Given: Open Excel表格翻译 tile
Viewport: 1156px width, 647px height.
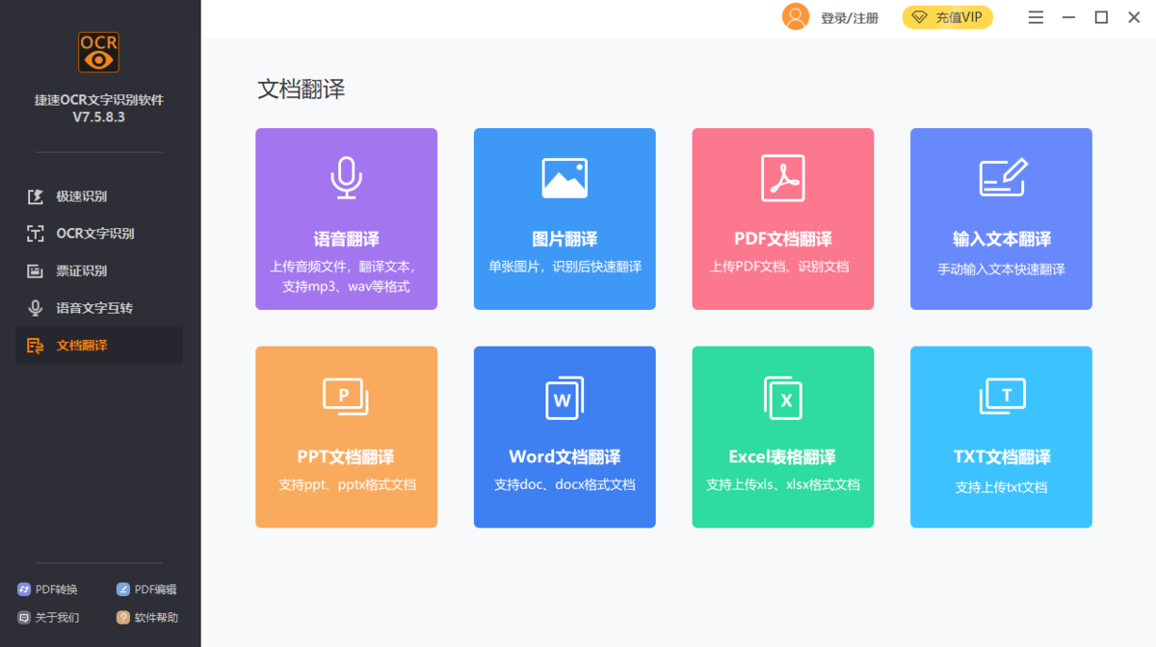Looking at the screenshot, I should pos(783,437).
